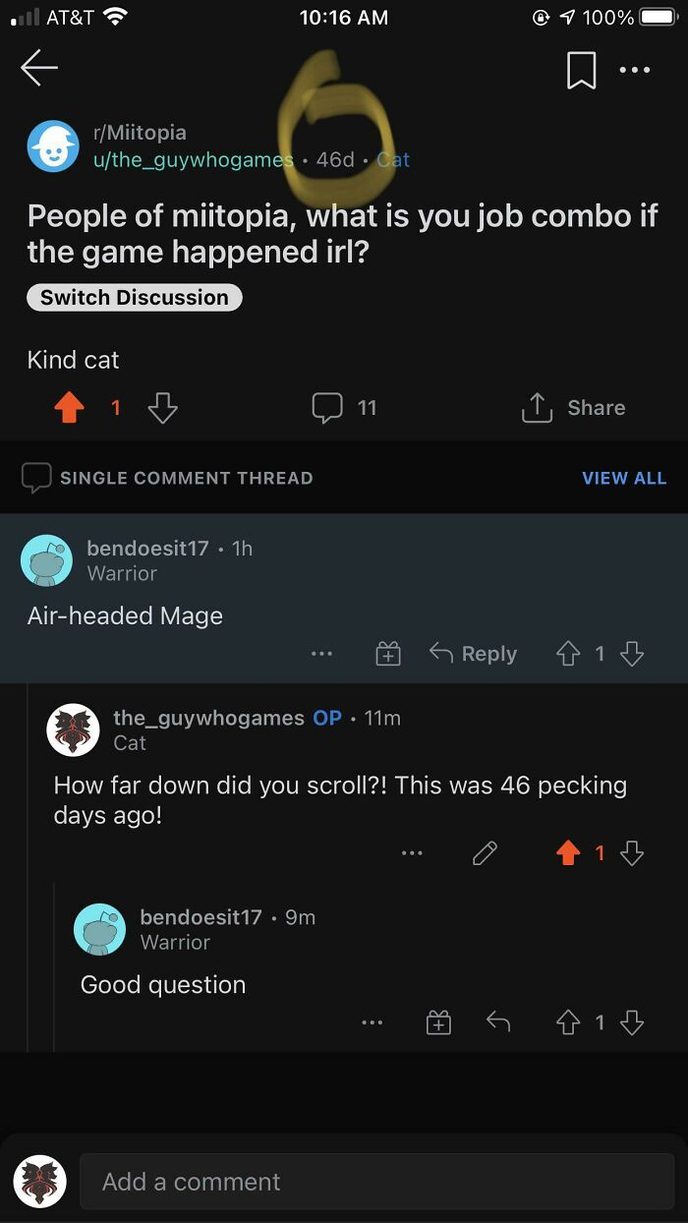Go back using the arrow icon
Screen dimensions: 688x1223
[x=39, y=69]
